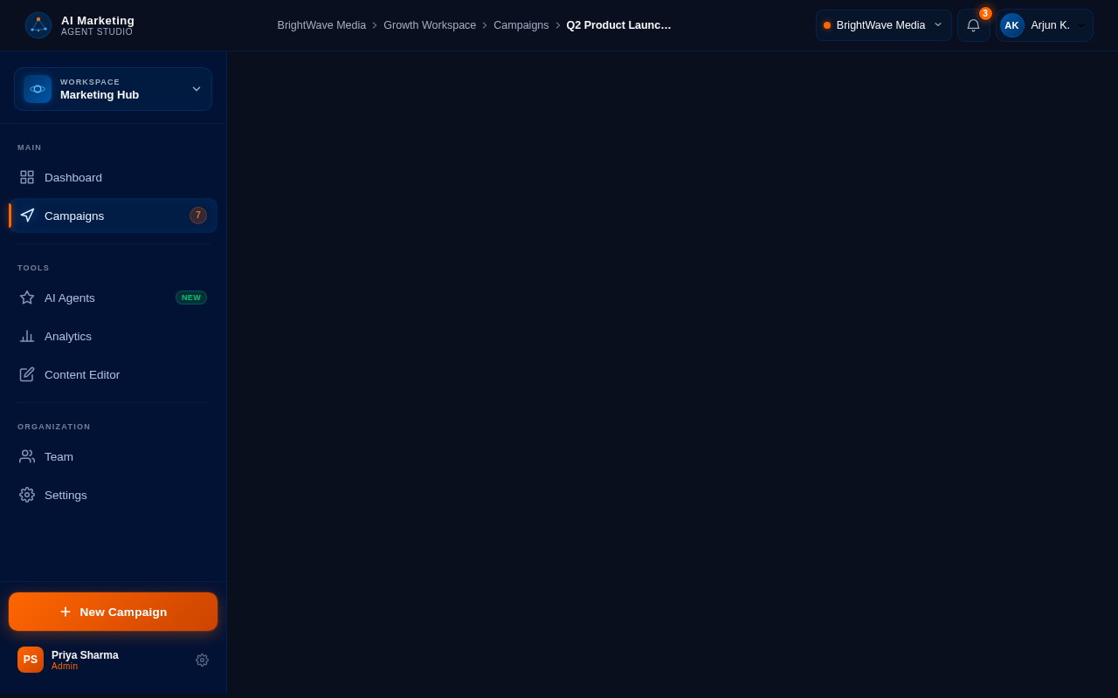Open the Analytics menu item label

(x=68, y=336)
